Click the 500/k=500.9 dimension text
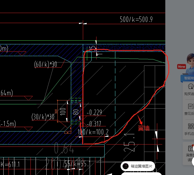 [x=136, y=19]
